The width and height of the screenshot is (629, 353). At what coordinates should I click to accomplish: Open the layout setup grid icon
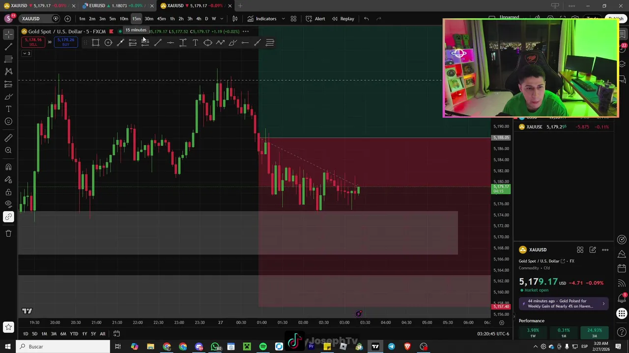coord(293,19)
